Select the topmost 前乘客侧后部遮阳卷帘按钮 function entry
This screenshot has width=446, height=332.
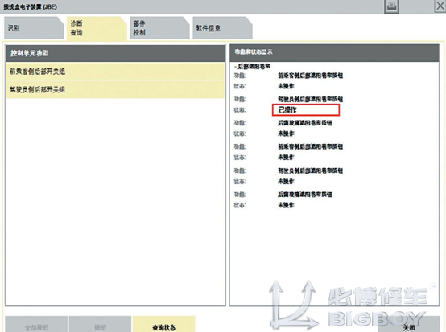tap(310, 76)
